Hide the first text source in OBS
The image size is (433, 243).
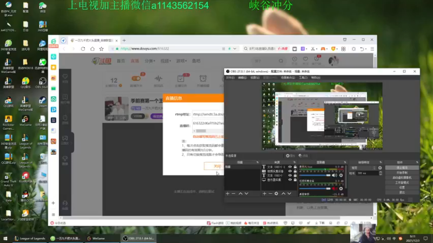(x=290, y=167)
